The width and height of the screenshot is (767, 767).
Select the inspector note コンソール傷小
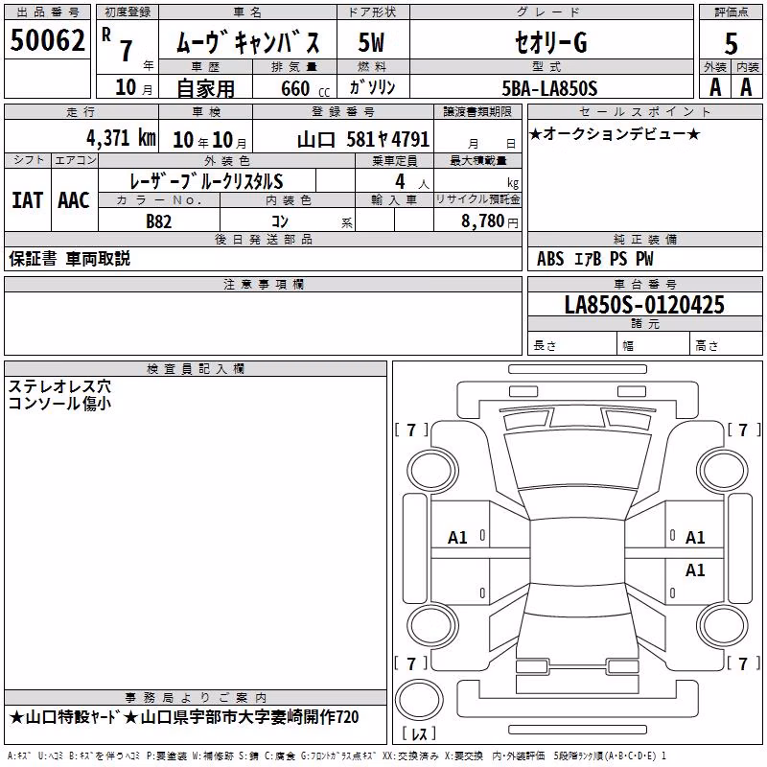[59, 404]
